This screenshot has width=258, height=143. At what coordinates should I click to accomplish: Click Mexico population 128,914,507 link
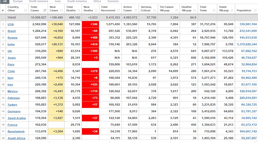[x=248, y=91]
